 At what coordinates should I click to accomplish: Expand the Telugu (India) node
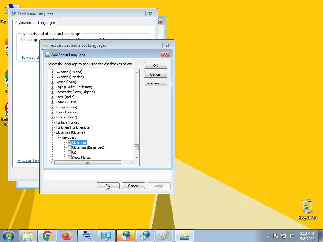tap(53, 107)
